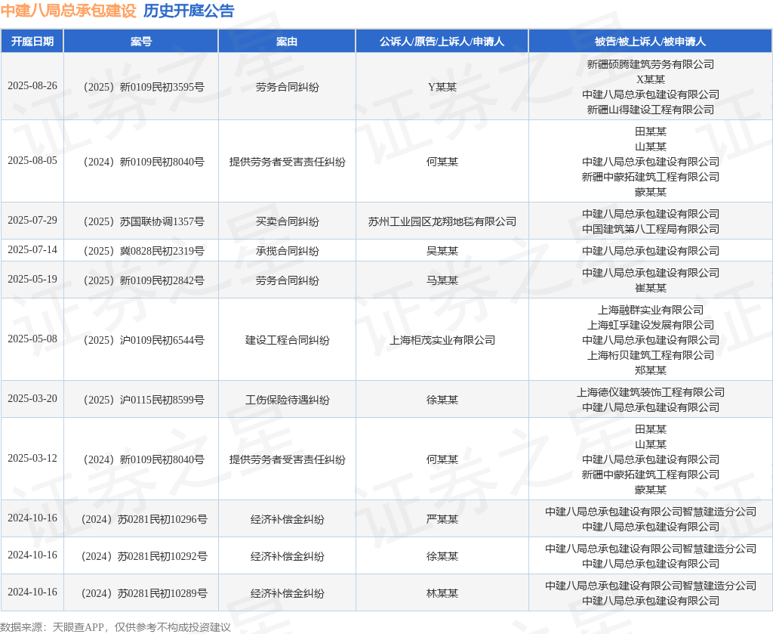773x634 pixels.
Task: Select the 开庭日期 column header
Action: 32,42
